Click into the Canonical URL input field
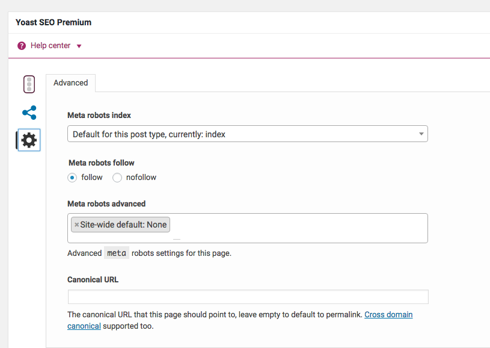The height and width of the screenshot is (348, 490). pyautogui.click(x=248, y=297)
